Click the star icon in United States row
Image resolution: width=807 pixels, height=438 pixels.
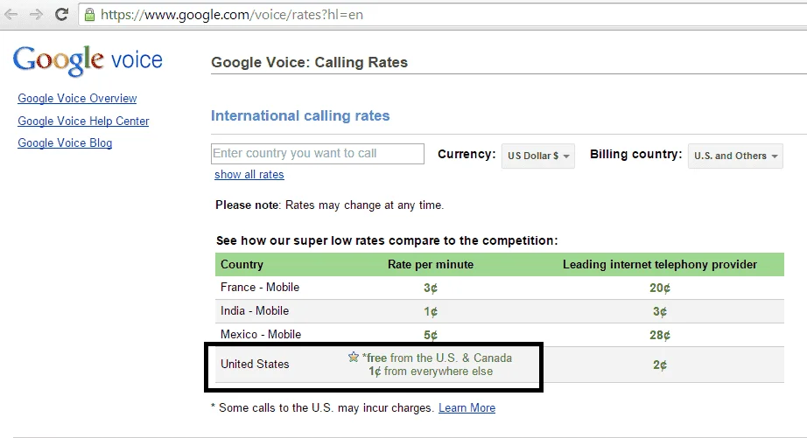(x=353, y=357)
